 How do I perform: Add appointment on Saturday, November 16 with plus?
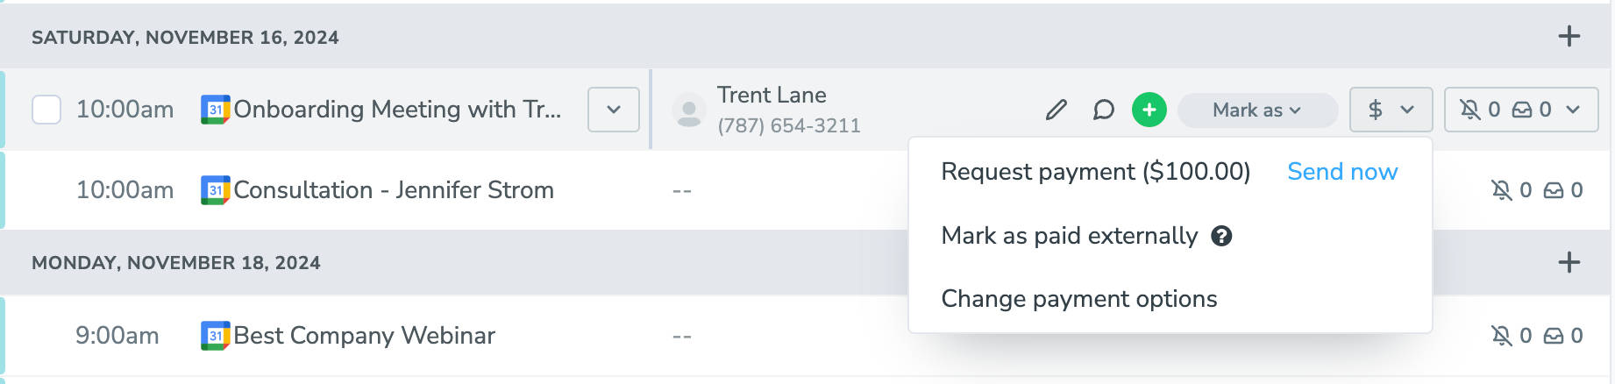pos(1569,37)
